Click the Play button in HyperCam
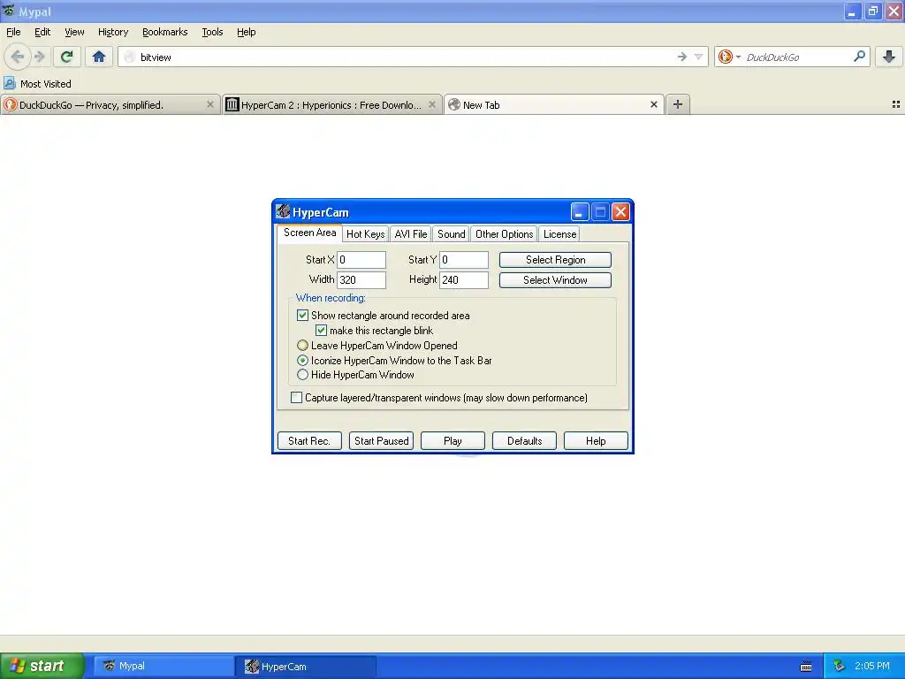The width and height of the screenshot is (905, 679). [452, 440]
